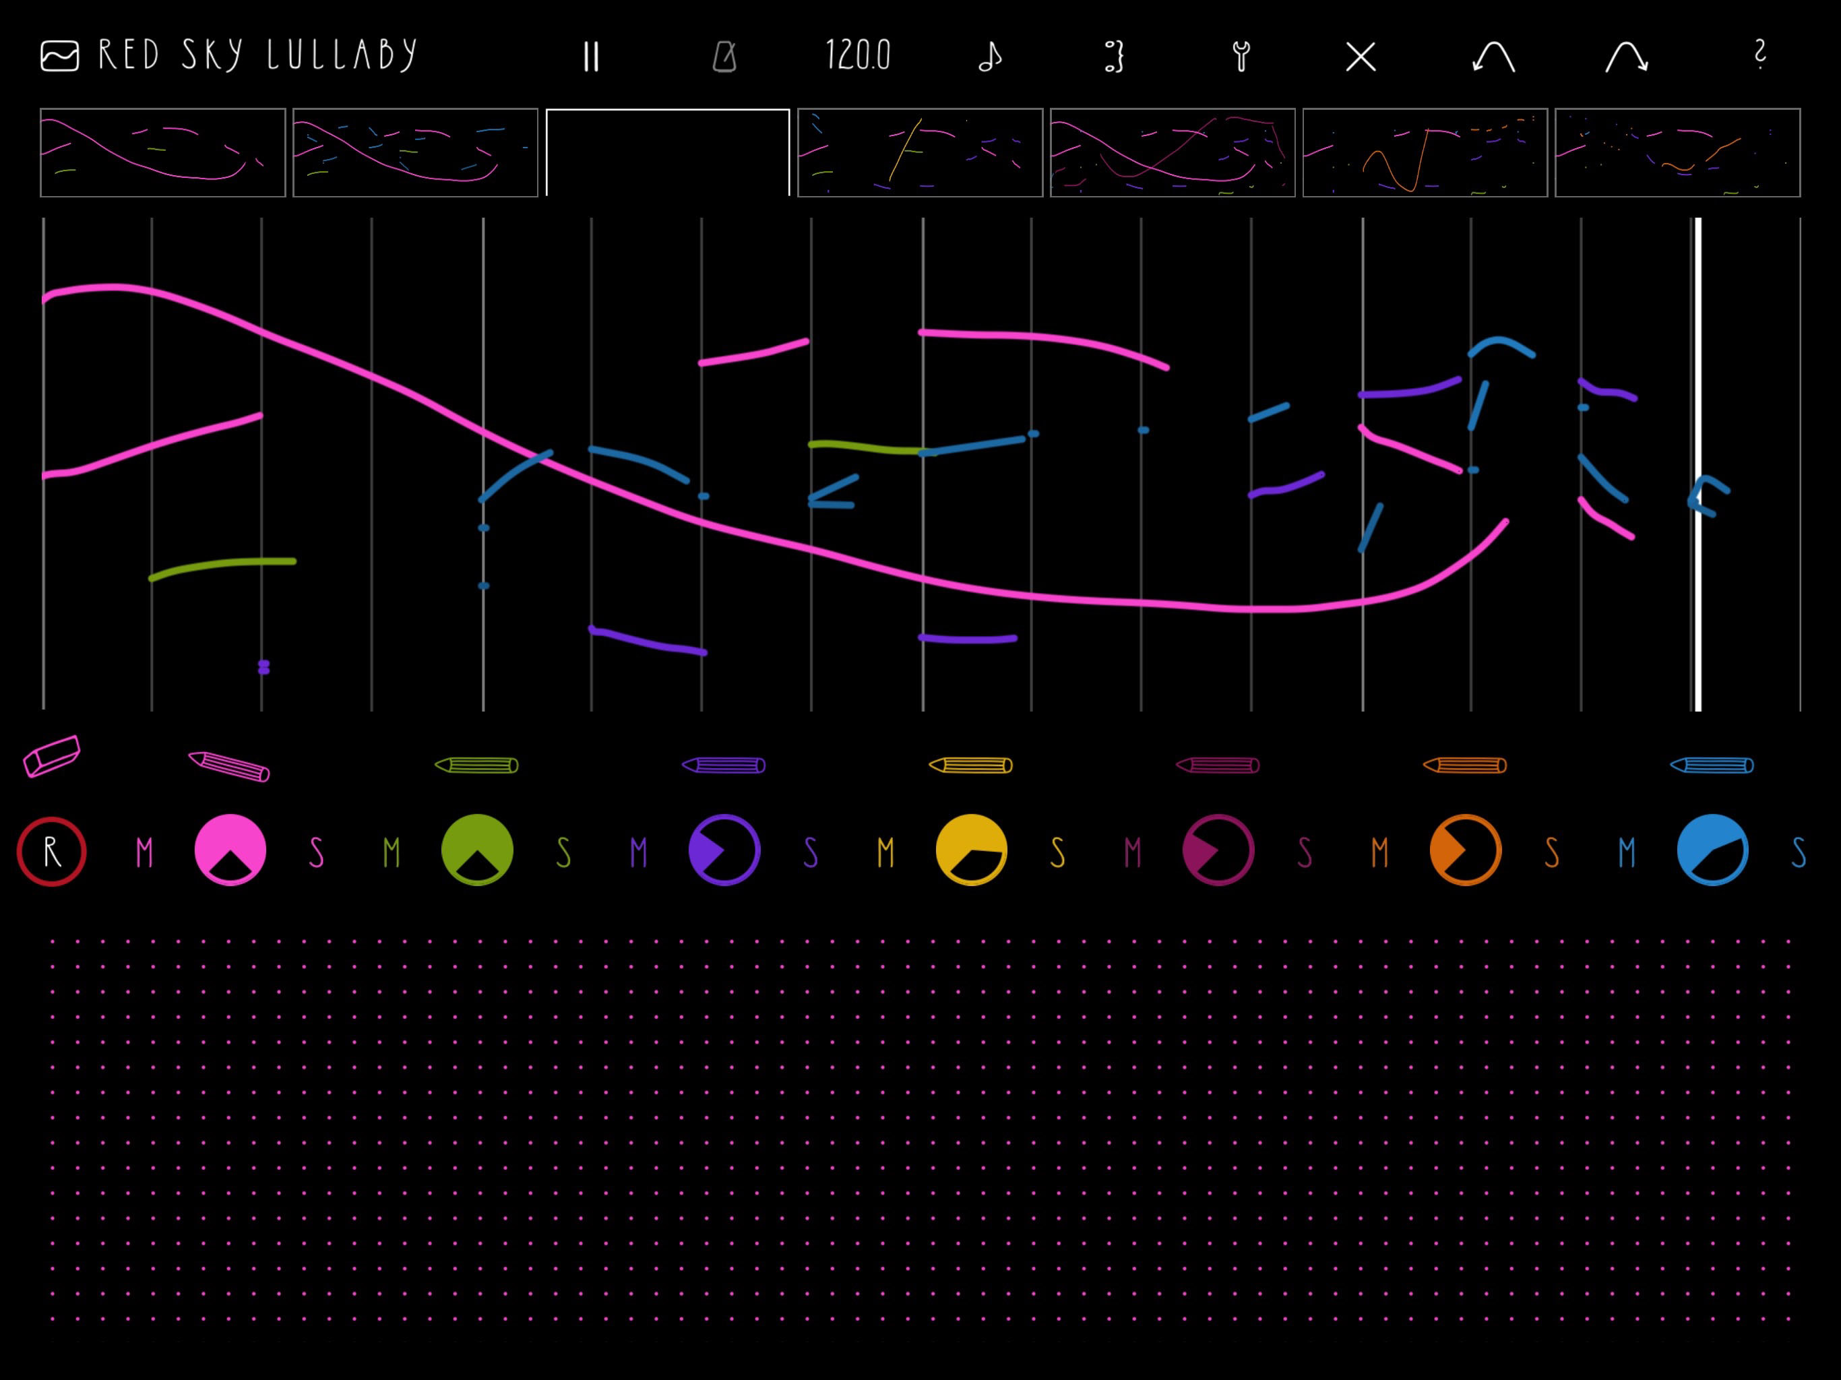Toggle the metronome icon
The image size is (1841, 1380).
tap(725, 57)
